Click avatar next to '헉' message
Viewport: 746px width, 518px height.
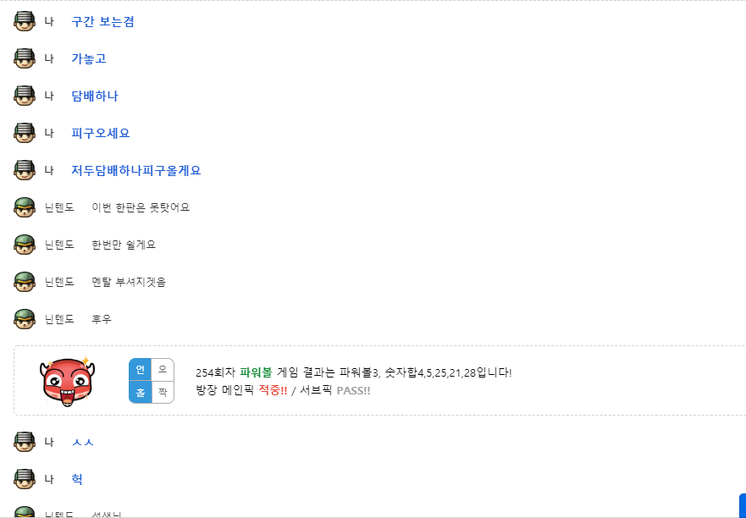tap(25, 479)
